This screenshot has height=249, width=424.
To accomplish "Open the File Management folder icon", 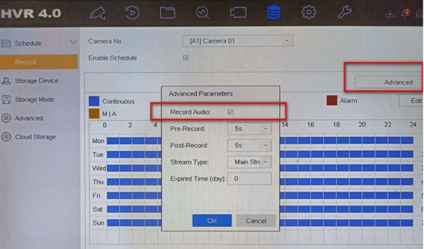I will 167,13.
